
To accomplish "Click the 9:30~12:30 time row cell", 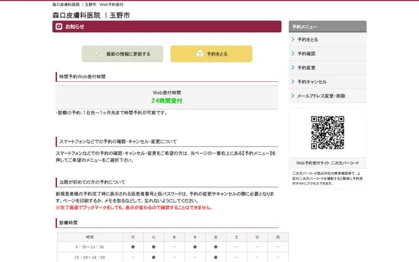I will point(90,247).
